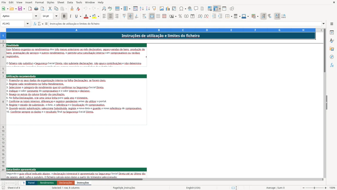Image resolution: width=337 pixels, height=190 pixels.
Task: Toggle Center Vertically alignment
Action: click(130, 16)
